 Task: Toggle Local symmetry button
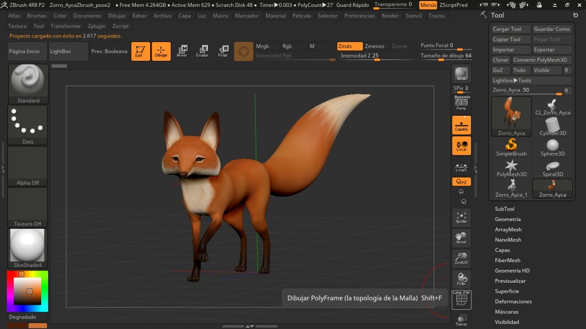pos(461,146)
